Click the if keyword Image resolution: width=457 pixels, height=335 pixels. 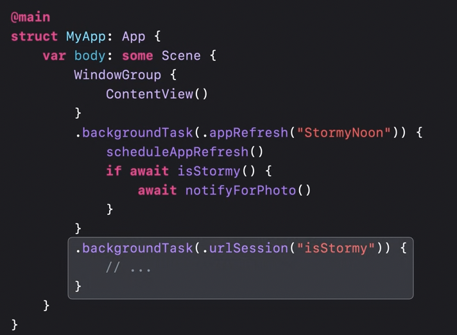point(114,171)
